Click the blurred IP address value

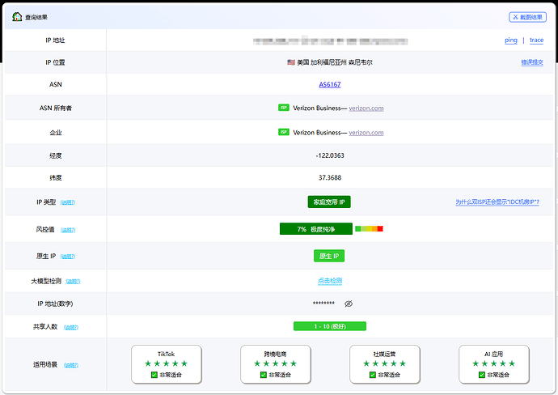coord(330,41)
